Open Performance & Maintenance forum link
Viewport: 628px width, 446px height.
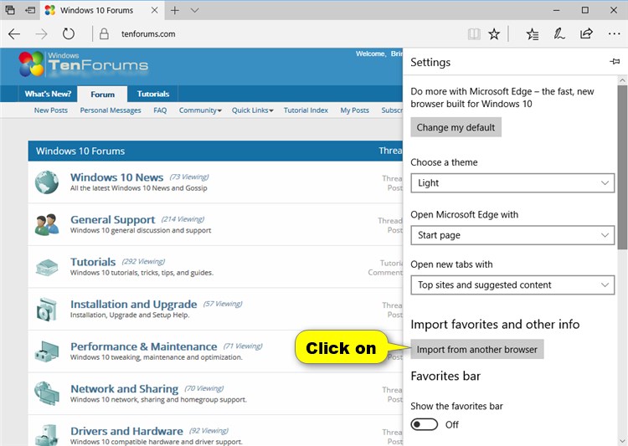(x=143, y=346)
